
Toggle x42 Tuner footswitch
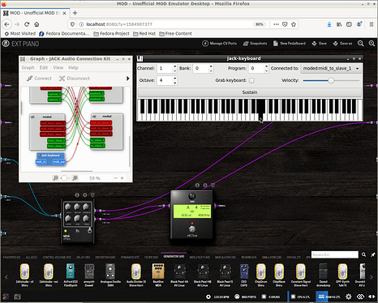pos(192,228)
